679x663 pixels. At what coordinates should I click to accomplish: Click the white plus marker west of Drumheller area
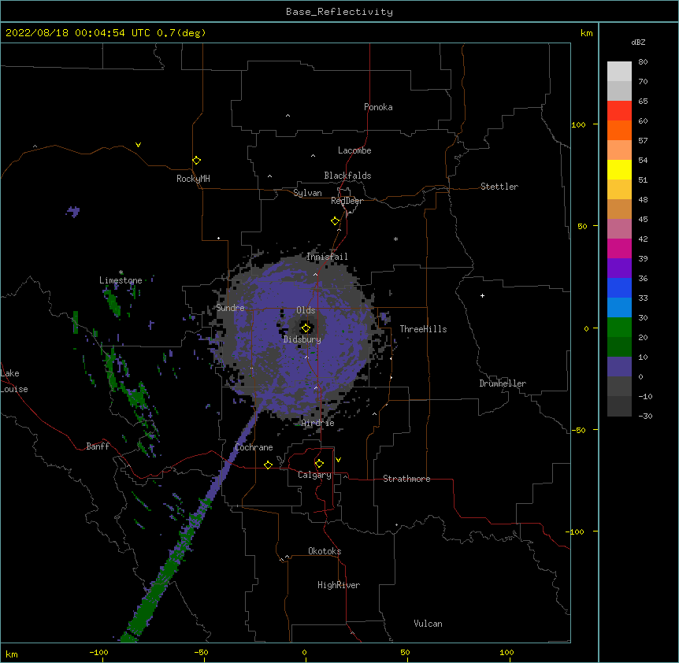point(482,295)
